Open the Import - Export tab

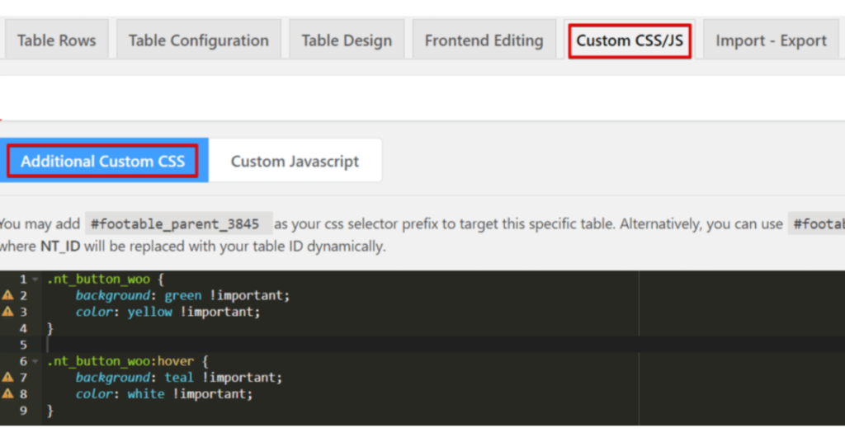tap(771, 40)
